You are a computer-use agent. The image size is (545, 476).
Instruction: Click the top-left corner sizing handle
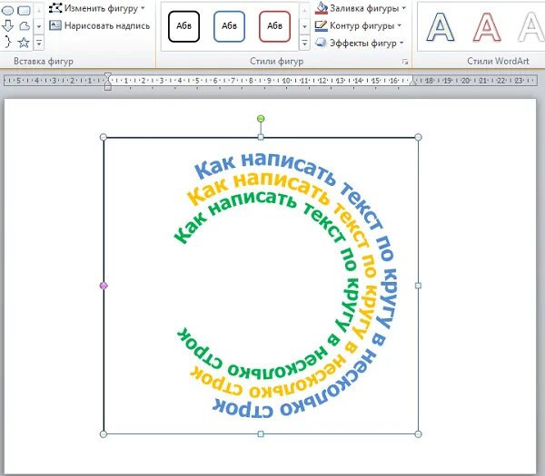pos(104,137)
